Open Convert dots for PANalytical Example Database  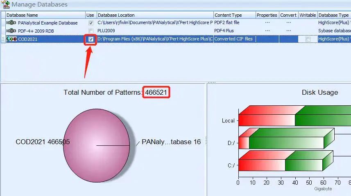(289, 22)
